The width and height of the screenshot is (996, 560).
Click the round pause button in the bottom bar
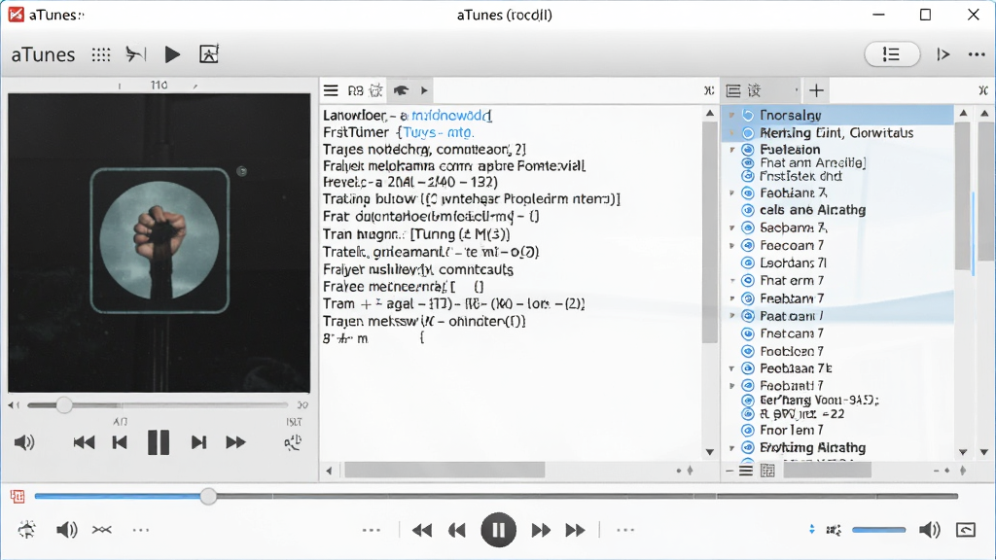[x=499, y=530]
